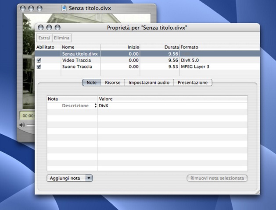276x210 pixels.
Task: Click the document icon beside Senza titolo.divx title
Action: 64,8
